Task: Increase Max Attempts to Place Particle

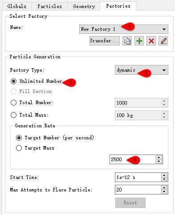Action: point(164,188)
